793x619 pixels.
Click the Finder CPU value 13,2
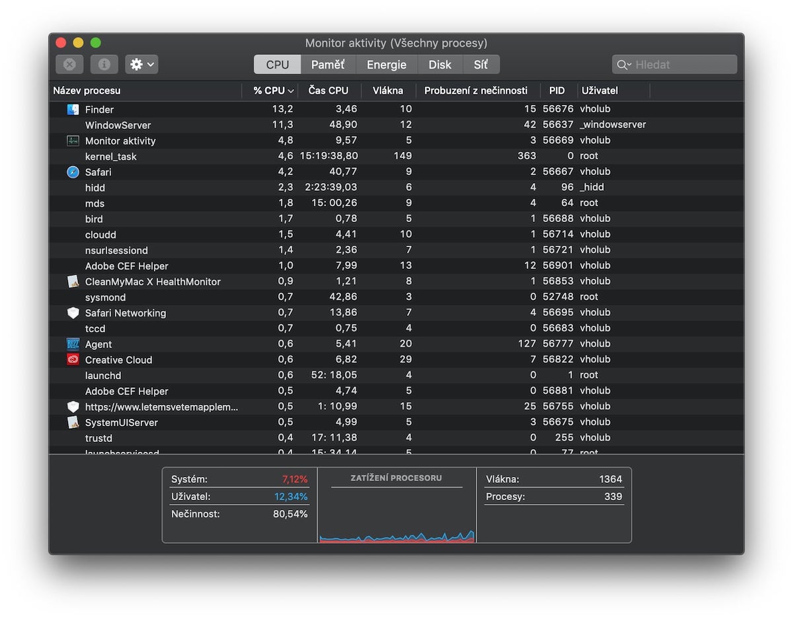coord(282,109)
